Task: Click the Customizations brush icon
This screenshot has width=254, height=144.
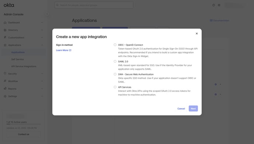Action: (x=5, y=37)
